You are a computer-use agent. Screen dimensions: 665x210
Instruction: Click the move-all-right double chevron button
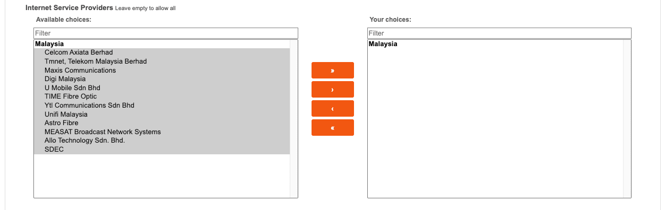[332, 71]
